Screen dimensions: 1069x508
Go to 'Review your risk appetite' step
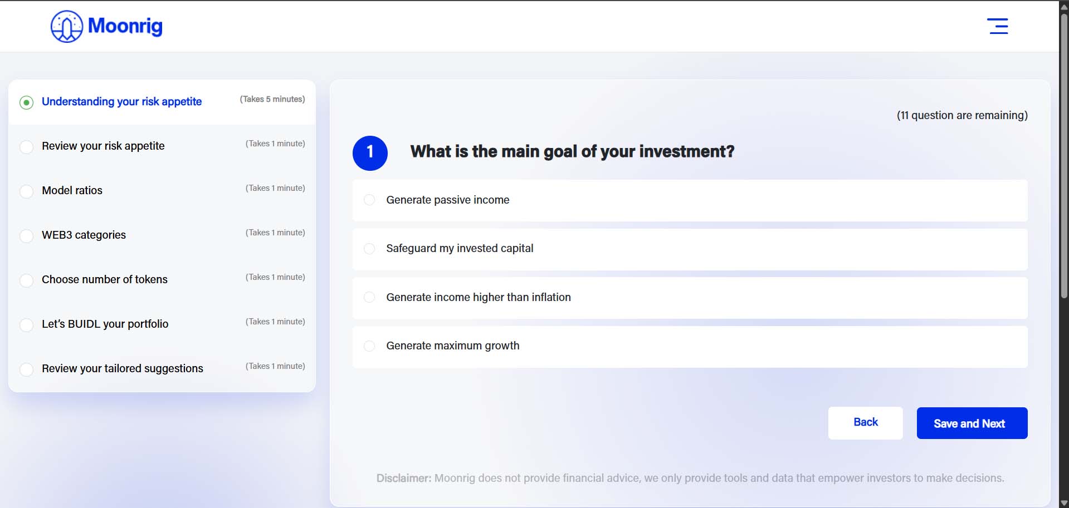point(162,146)
